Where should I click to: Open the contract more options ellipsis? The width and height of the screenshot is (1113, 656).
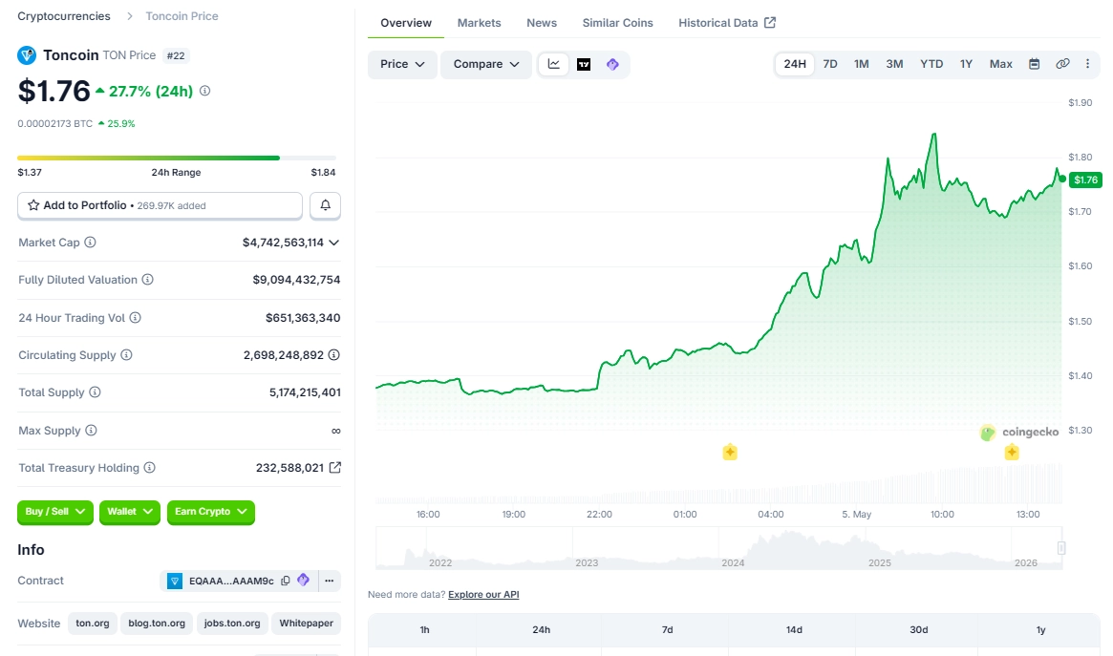pos(330,581)
